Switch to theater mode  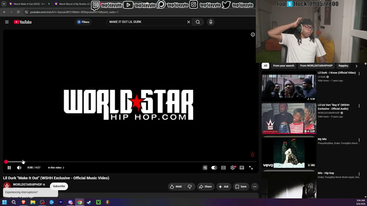(x=242, y=168)
